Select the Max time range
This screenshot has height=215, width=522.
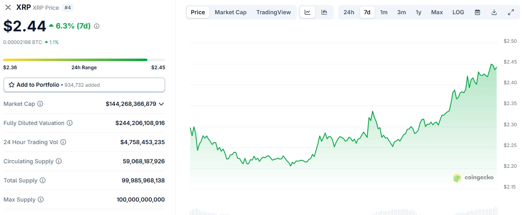click(437, 12)
